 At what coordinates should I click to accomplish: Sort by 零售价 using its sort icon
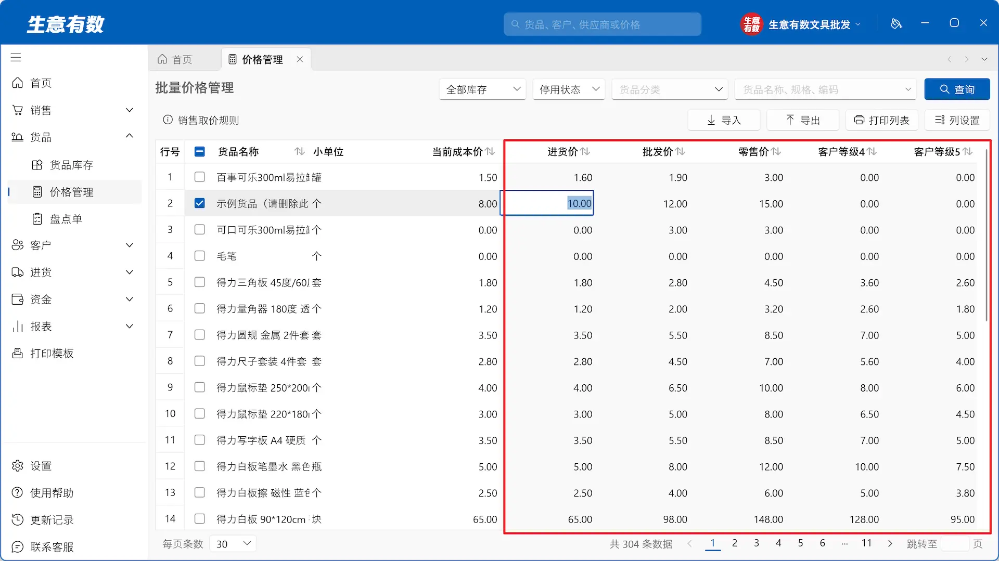[776, 151]
